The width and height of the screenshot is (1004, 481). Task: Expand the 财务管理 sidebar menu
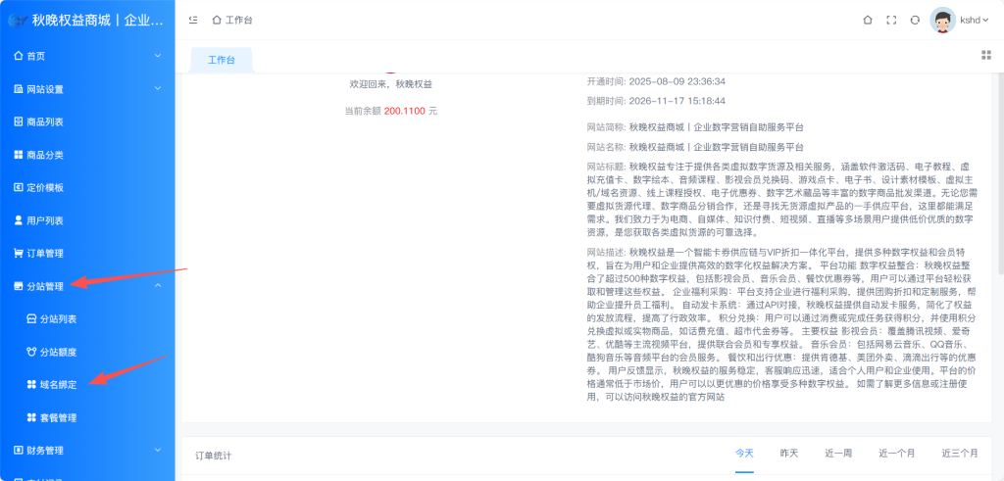pos(86,451)
